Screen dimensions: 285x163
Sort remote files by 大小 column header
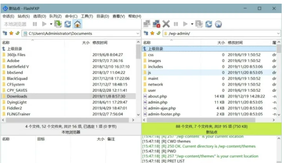[214, 42]
